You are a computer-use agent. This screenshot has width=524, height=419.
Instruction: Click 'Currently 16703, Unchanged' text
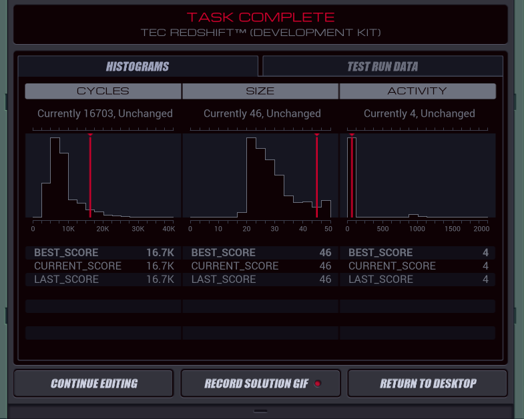tap(105, 113)
